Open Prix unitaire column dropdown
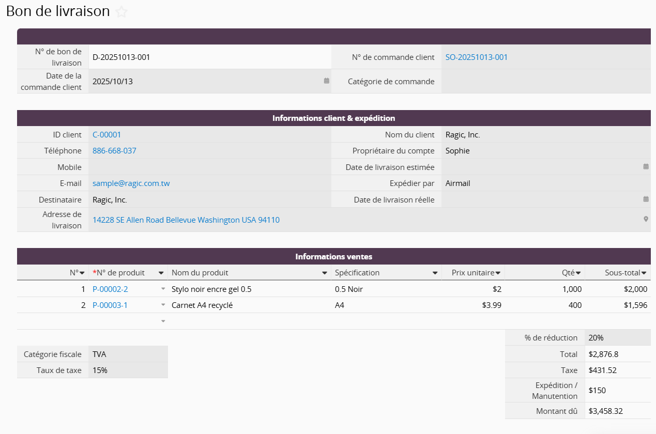The height and width of the screenshot is (434, 656). (498, 273)
